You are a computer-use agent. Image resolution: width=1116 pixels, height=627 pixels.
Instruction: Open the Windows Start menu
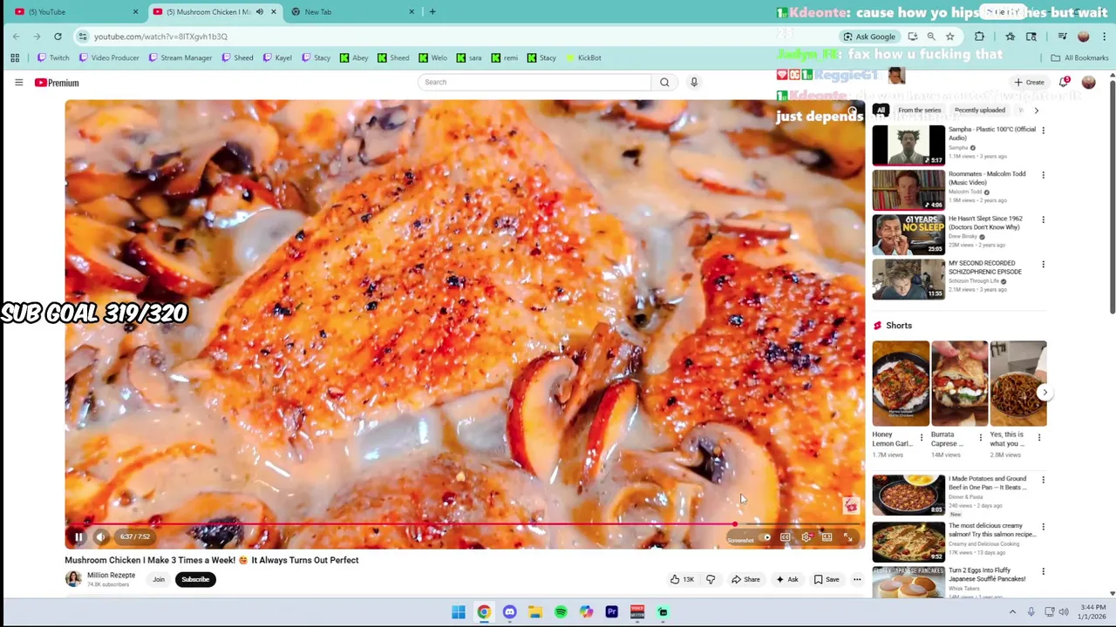(x=458, y=612)
